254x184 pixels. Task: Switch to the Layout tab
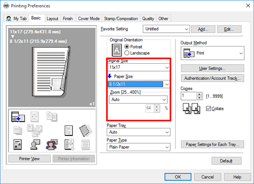coord(52,19)
